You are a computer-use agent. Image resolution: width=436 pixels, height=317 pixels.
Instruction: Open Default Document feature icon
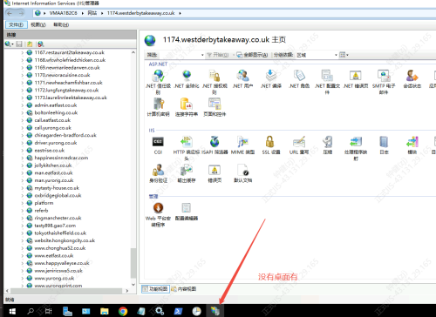(242, 171)
